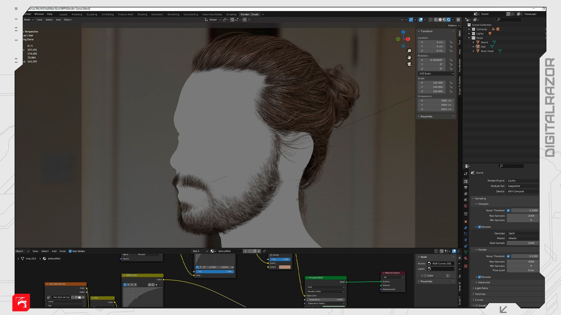Open the Material properties tab icon

tap(466, 258)
